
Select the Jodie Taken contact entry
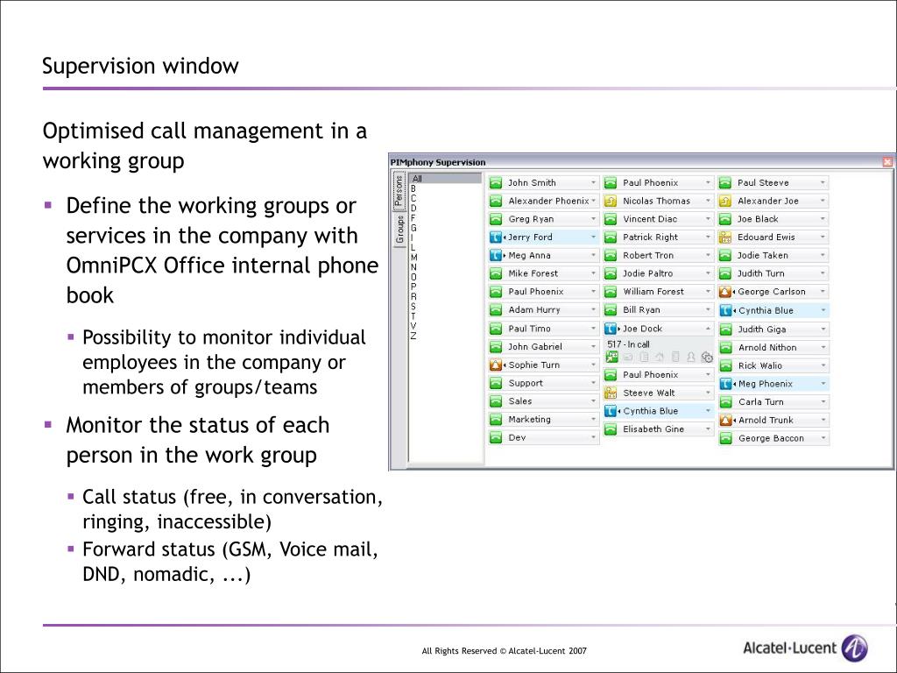tap(773, 256)
